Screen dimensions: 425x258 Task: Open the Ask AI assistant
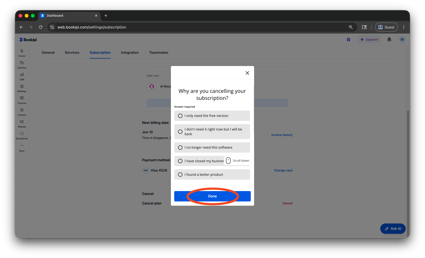click(393, 228)
